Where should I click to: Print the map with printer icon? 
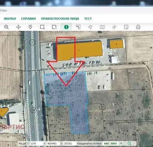point(138,27)
